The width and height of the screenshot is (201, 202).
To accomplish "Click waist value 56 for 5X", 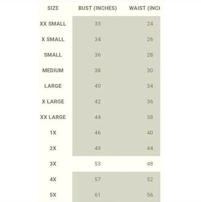I will [x=150, y=195].
